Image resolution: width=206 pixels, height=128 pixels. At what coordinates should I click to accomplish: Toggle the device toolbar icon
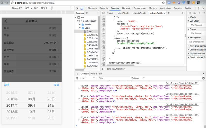[82, 8]
